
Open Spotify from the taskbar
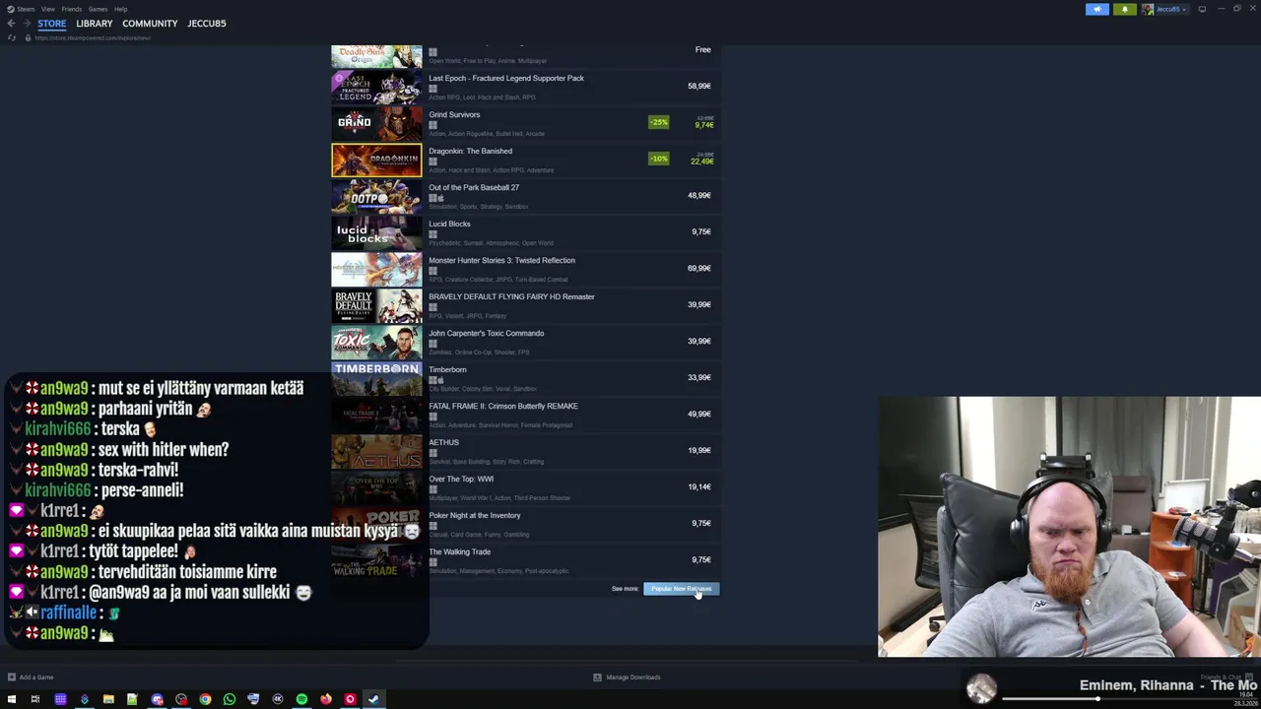click(x=301, y=699)
